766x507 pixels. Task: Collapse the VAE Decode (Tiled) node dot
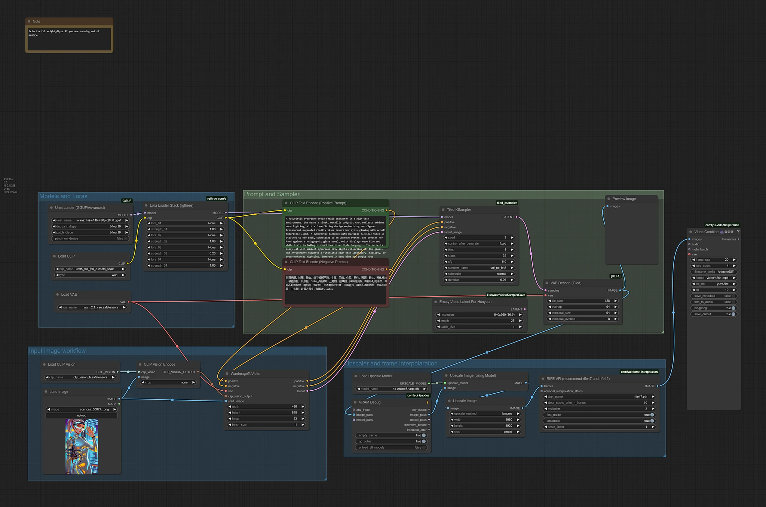click(547, 283)
